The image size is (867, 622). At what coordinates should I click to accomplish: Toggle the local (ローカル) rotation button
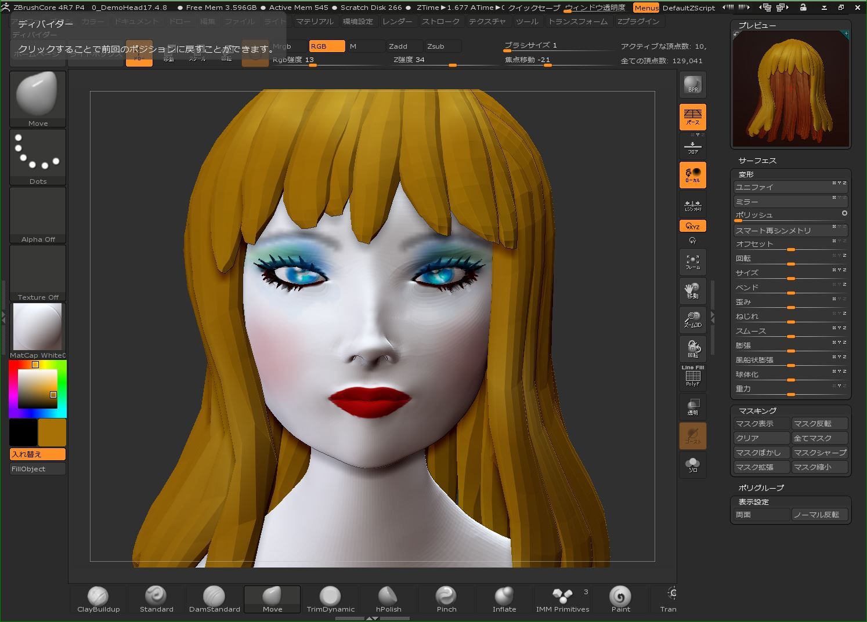click(692, 174)
